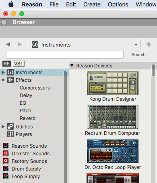Viewport: 157px width, 183px height.
Task: Go forward in browser history
Action: click(20, 44)
